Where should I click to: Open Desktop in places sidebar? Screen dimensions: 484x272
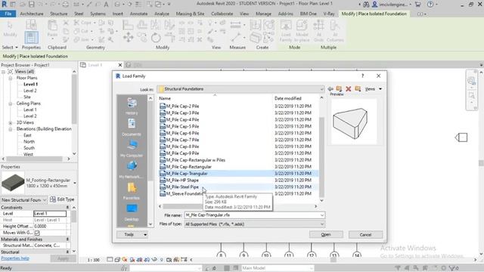point(132,212)
